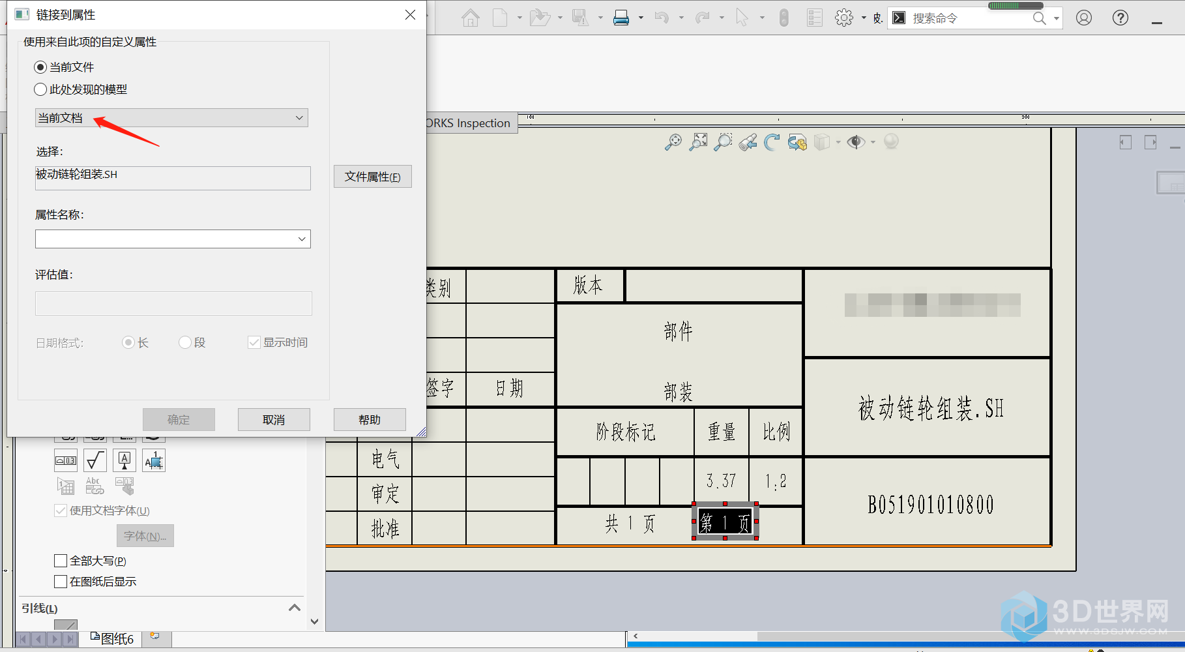Toggle the 使用文档字体 checkbox
The image size is (1185, 652).
coord(61,511)
